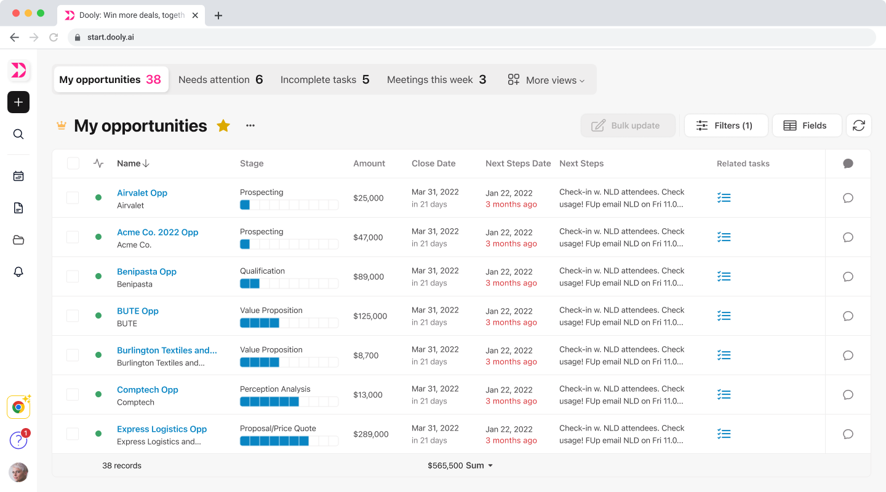Open comments for Comptech Opp
Screen dimensions: 886x492
848,395
